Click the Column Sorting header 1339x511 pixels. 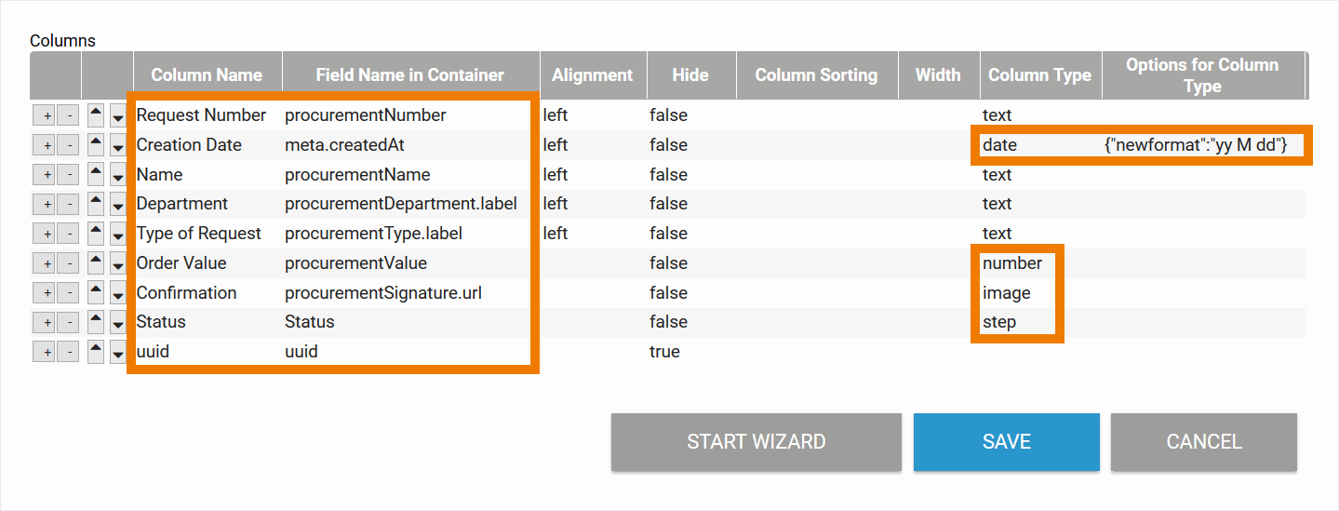(x=816, y=75)
